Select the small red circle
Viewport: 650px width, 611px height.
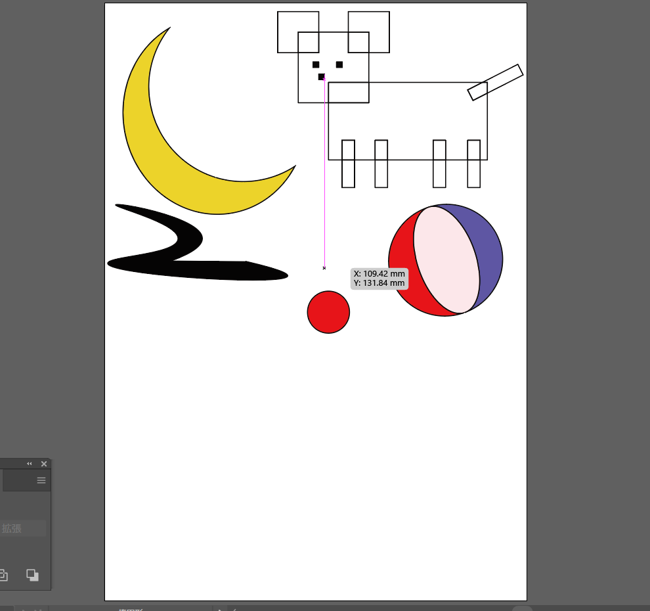(328, 312)
